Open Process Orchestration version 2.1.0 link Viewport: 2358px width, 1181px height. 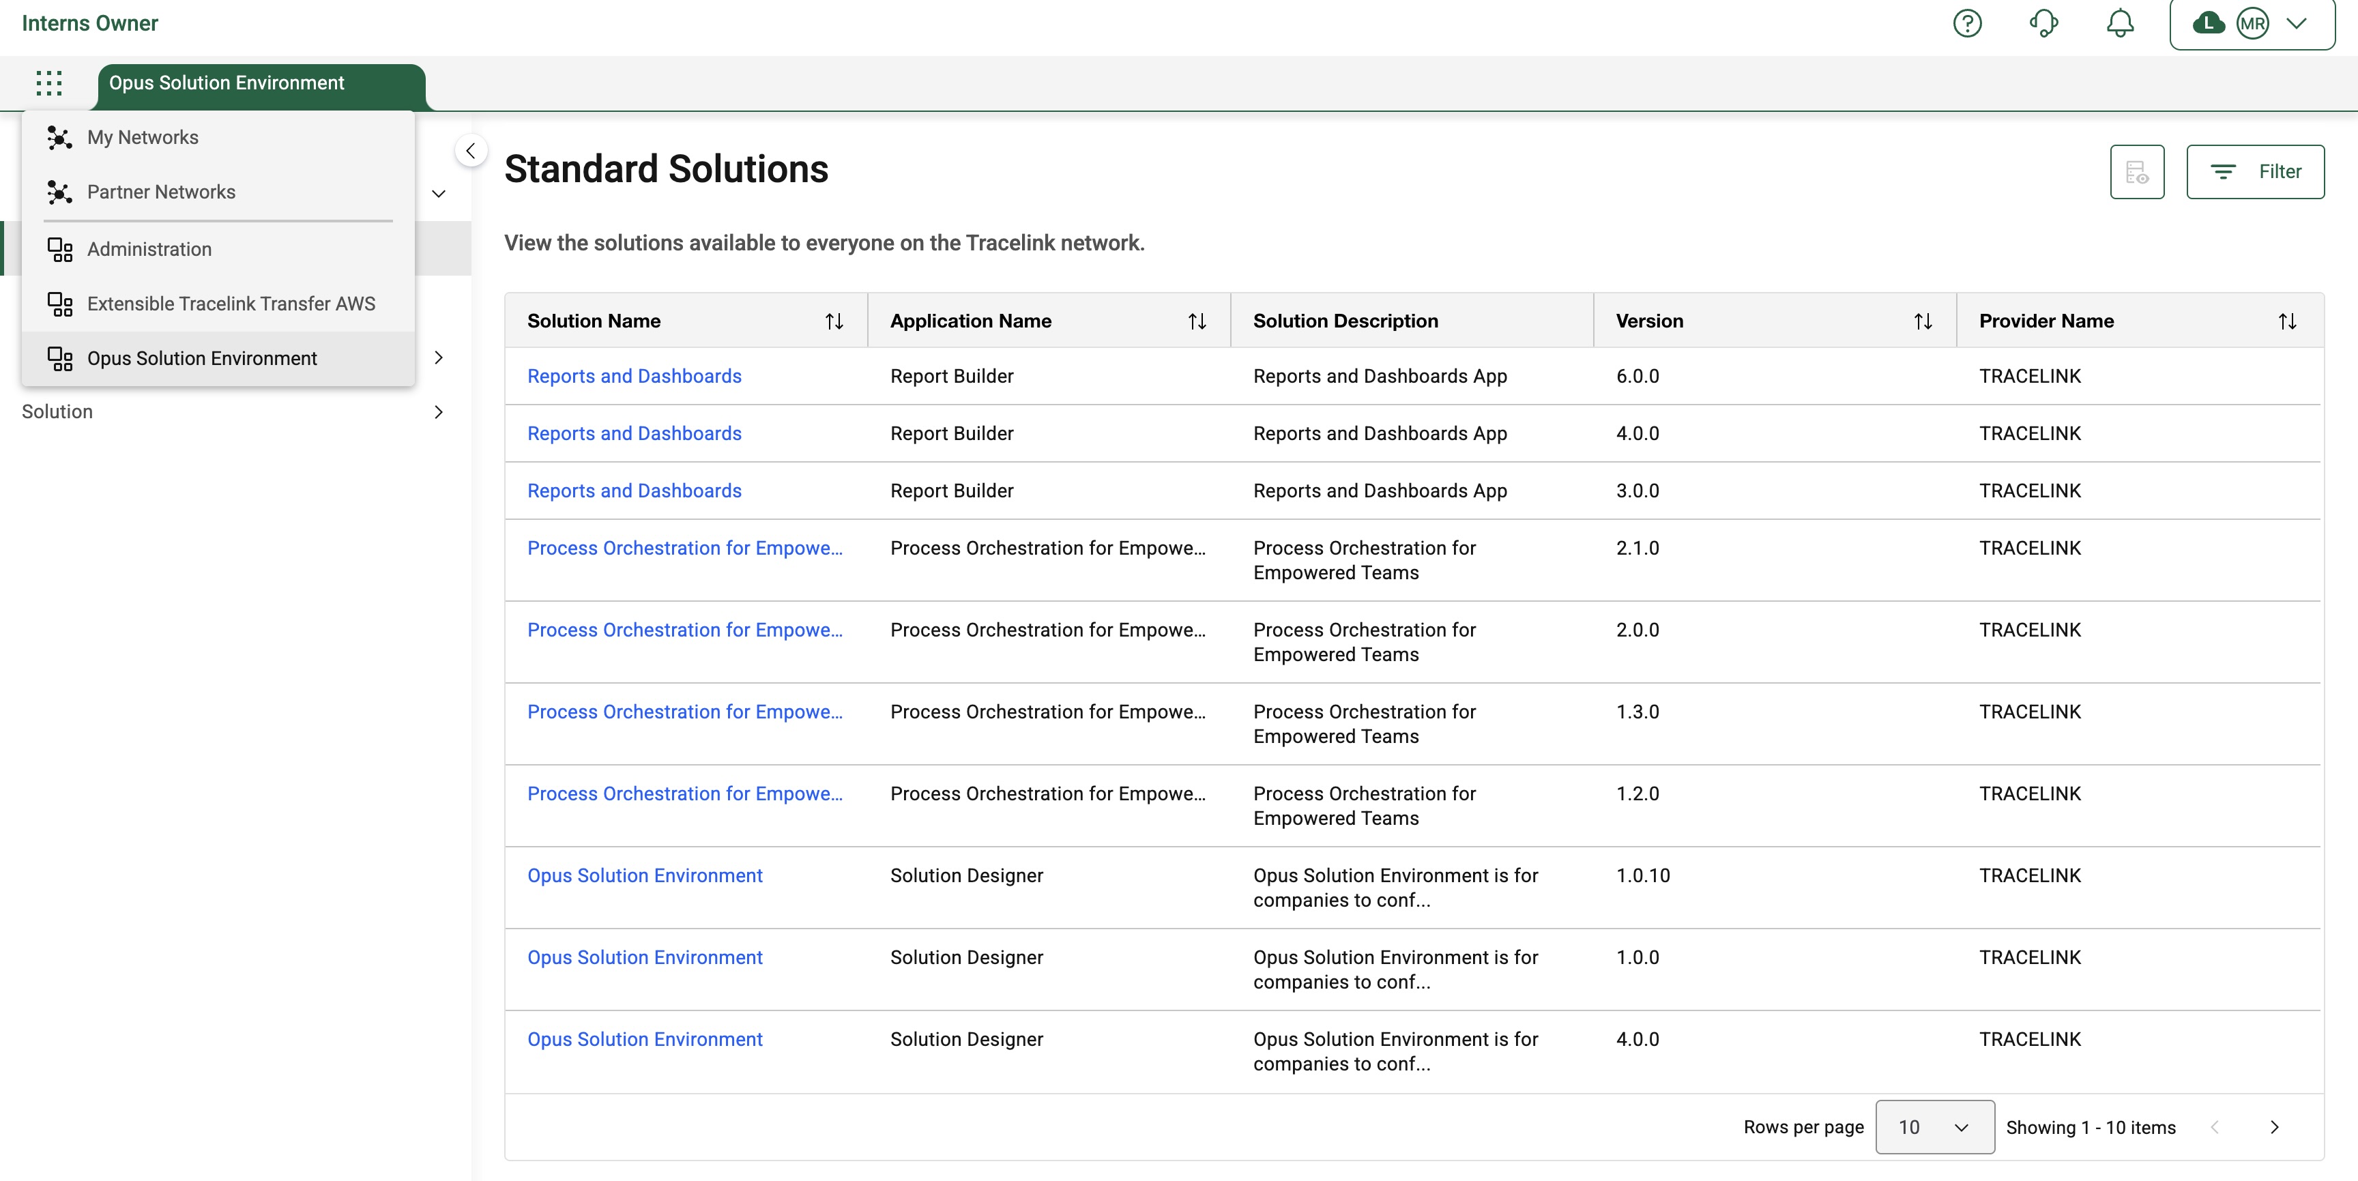pos(685,549)
